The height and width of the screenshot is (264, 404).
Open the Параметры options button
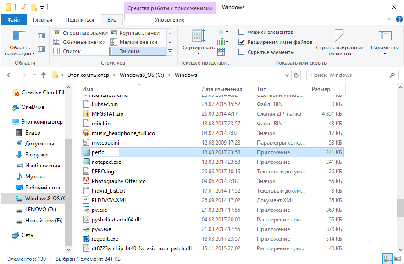coord(385,43)
